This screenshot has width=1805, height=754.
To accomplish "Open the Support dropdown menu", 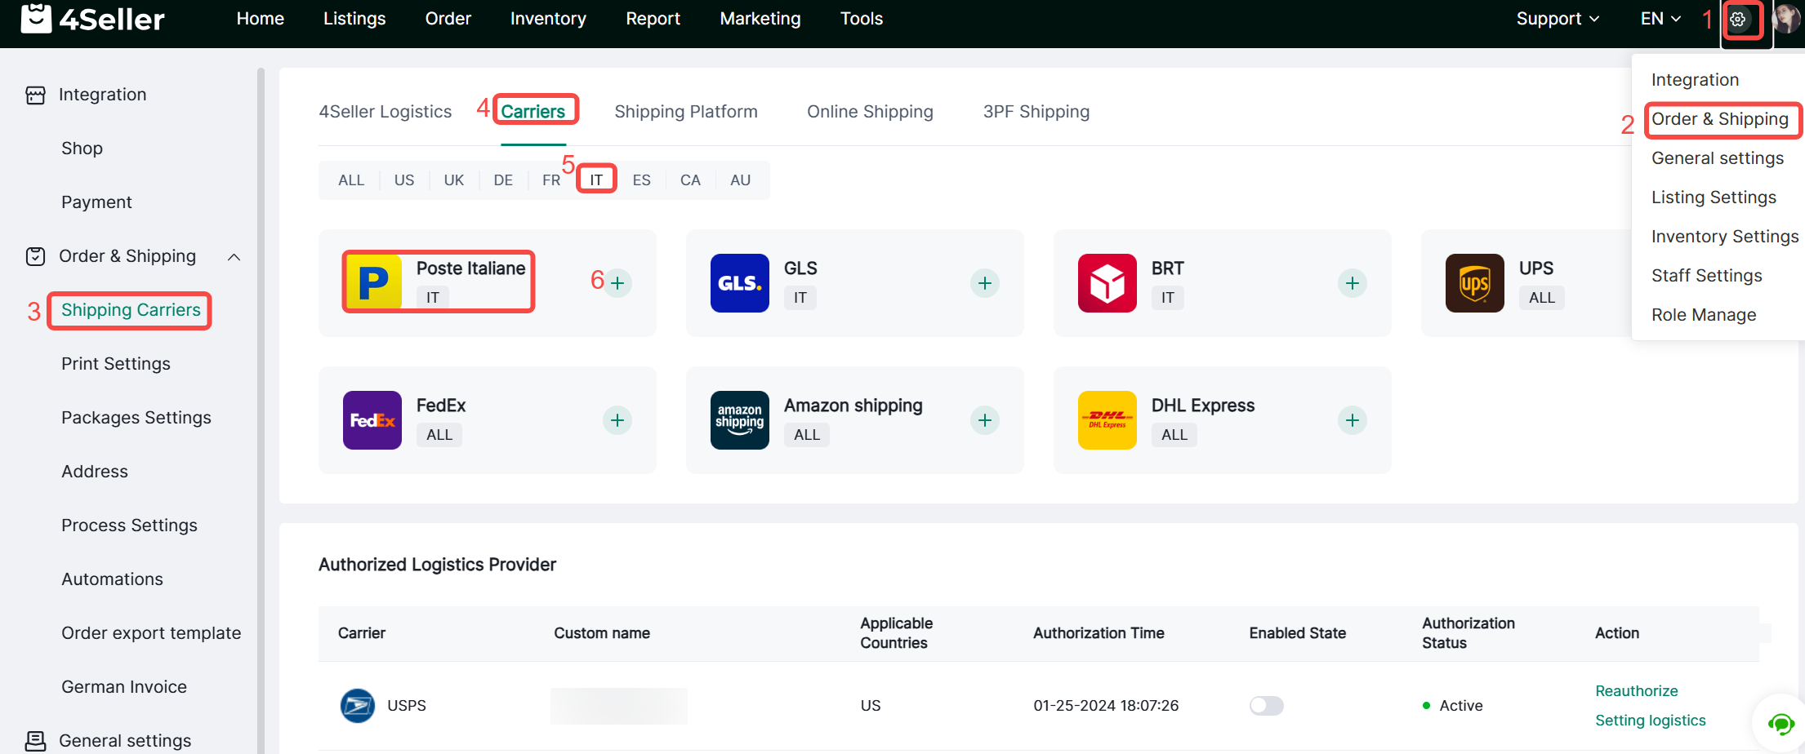I will pyautogui.click(x=1557, y=19).
